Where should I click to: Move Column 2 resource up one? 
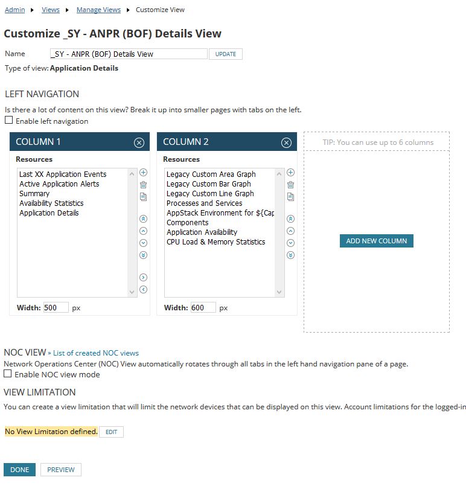click(x=290, y=231)
